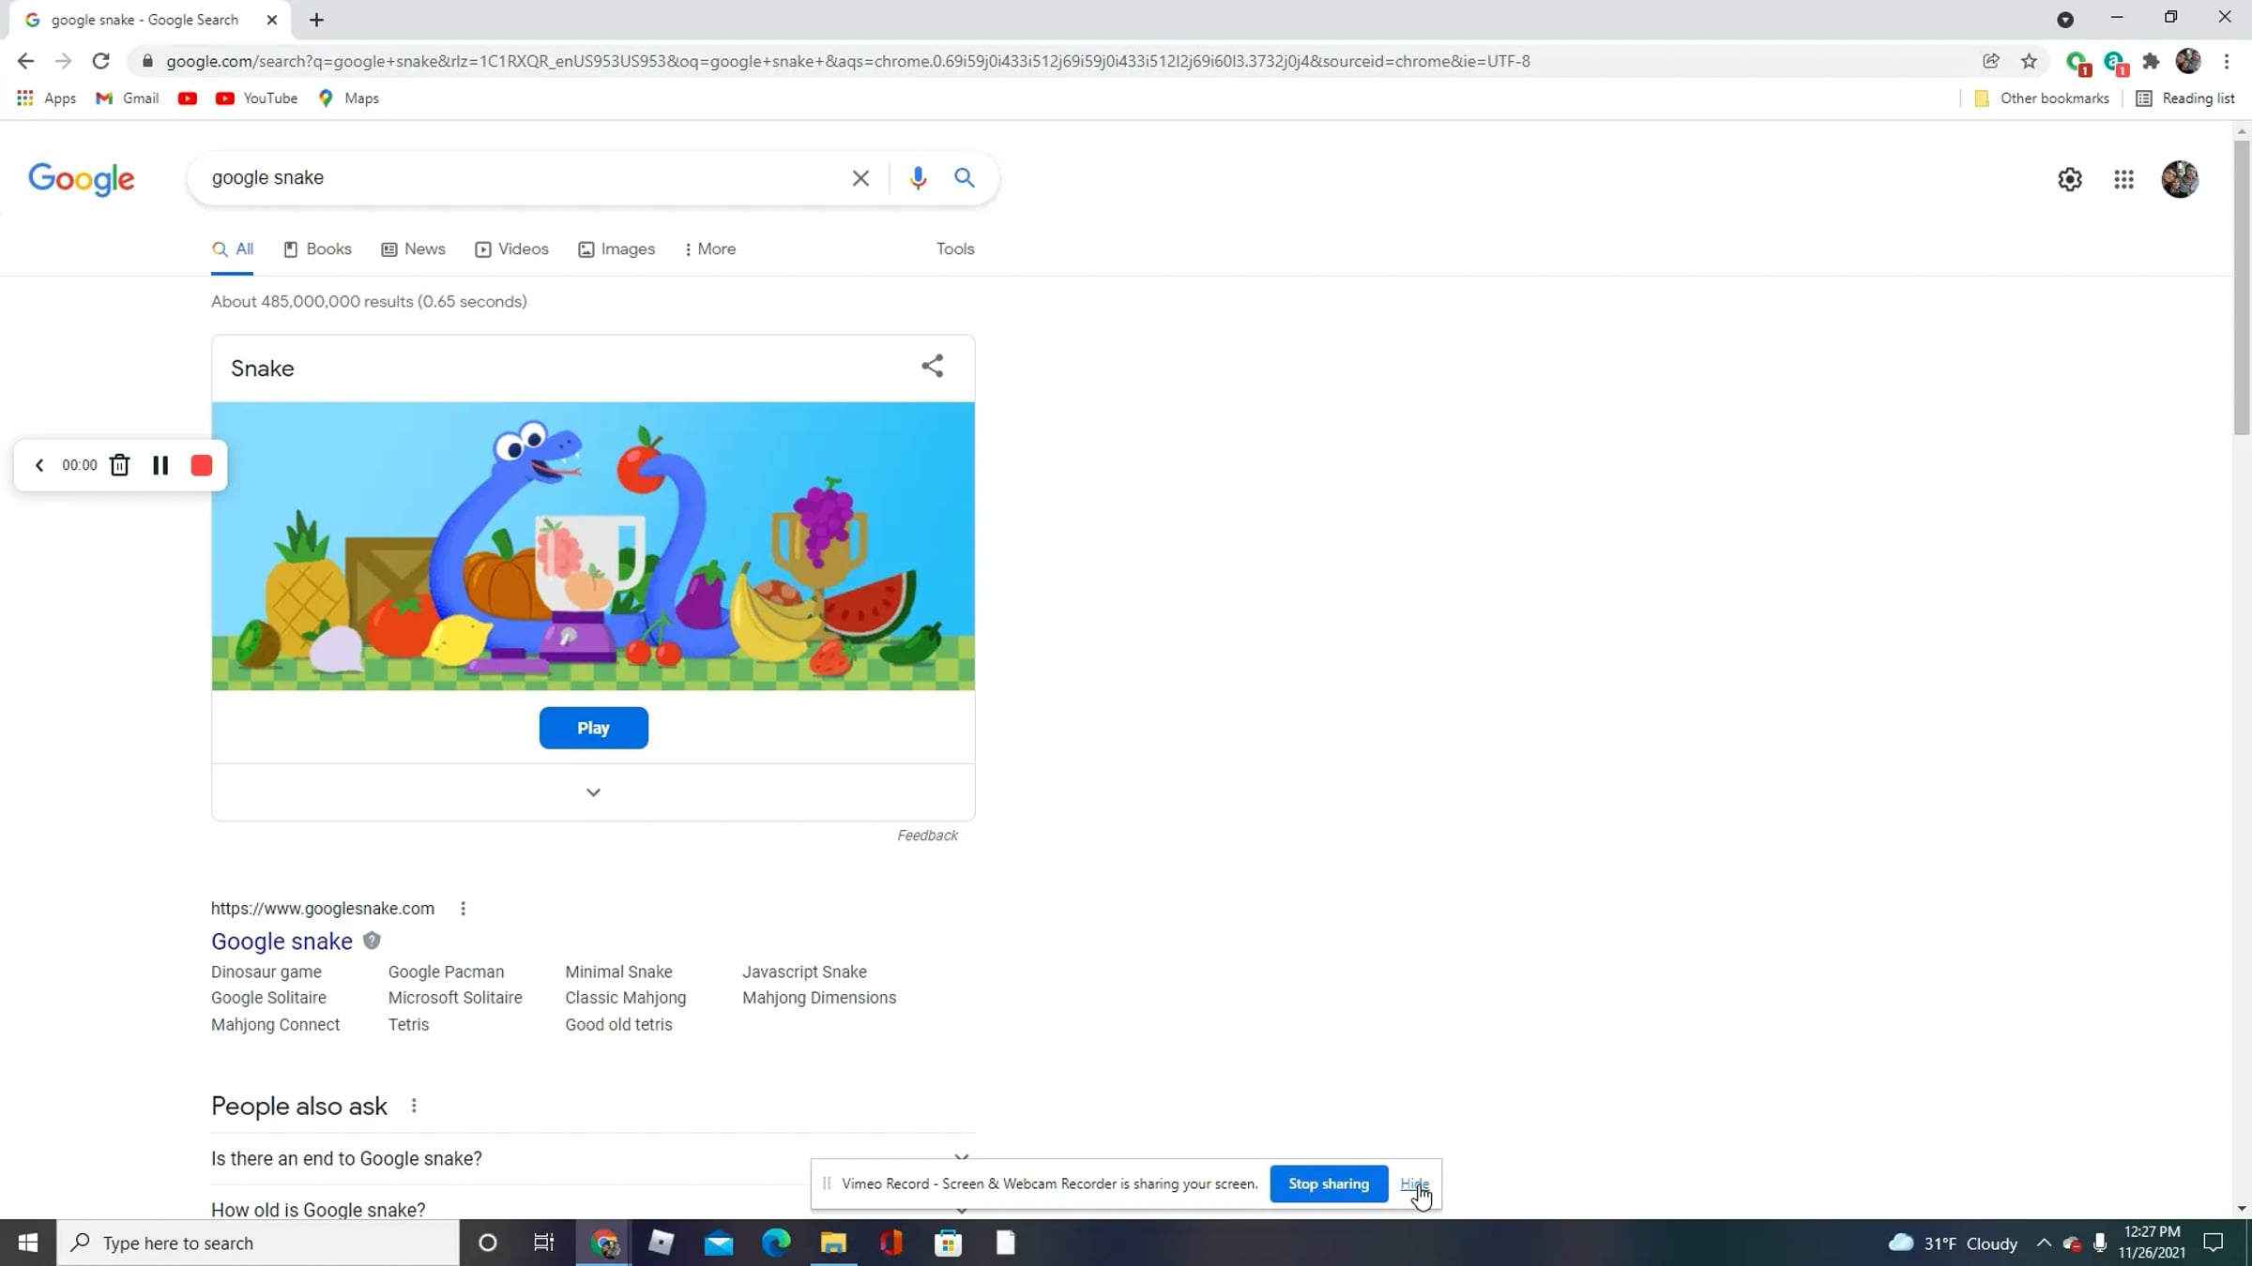This screenshot has height=1266, width=2252.
Task: Open the Reading list
Action: (x=2185, y=98)
